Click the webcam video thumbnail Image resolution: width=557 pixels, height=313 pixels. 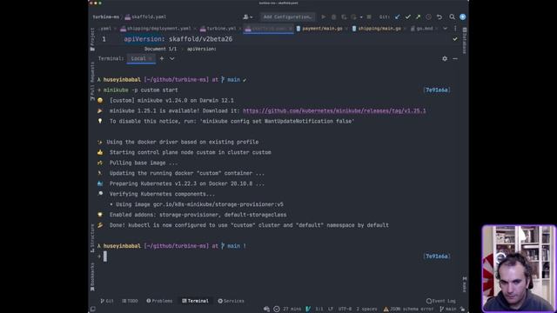[519, 269]
